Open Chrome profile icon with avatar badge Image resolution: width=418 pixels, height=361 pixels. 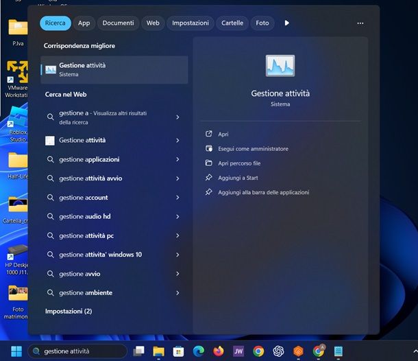pyautogui.click(x=319, y=351)
